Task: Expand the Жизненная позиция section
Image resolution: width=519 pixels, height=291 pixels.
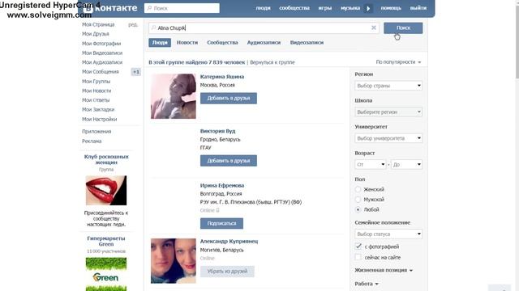Action: [x=384, y=270]
